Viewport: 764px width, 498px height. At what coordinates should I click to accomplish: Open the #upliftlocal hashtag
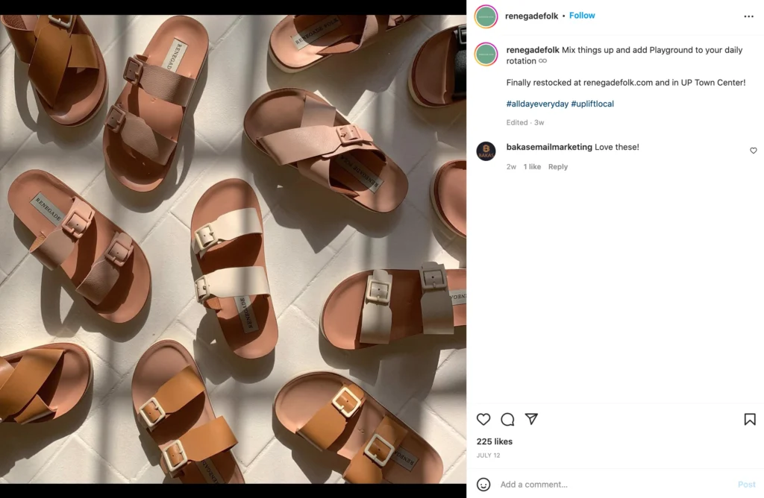coord(592,104)
